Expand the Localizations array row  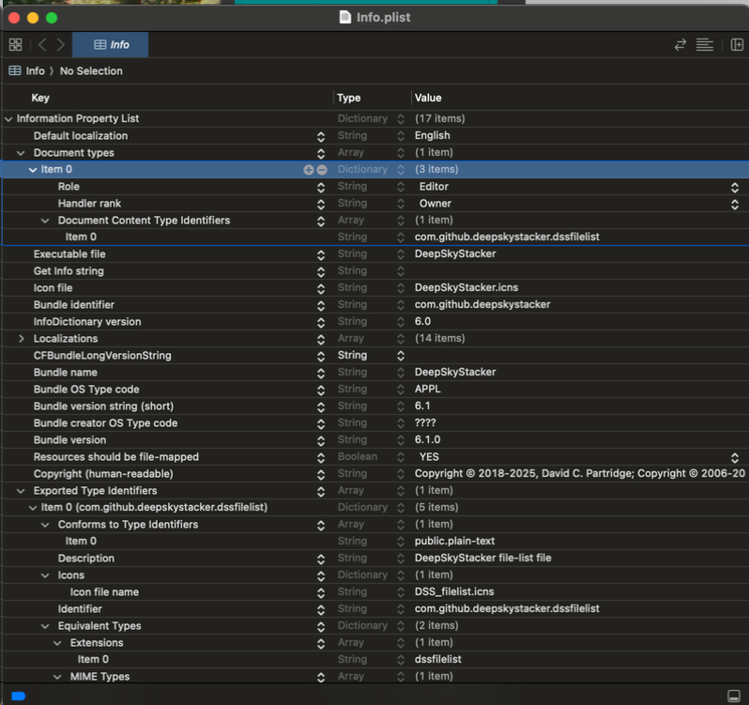pos(22,339)
